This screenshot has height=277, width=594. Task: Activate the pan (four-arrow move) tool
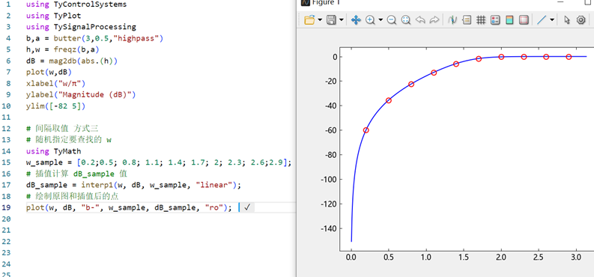tap(356, 20)
